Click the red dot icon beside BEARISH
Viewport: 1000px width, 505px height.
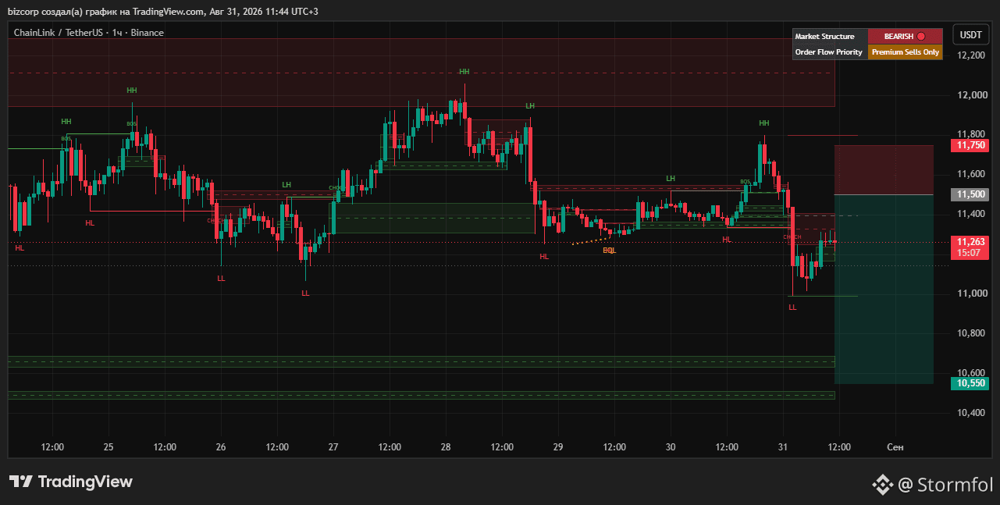click(921, 36)
